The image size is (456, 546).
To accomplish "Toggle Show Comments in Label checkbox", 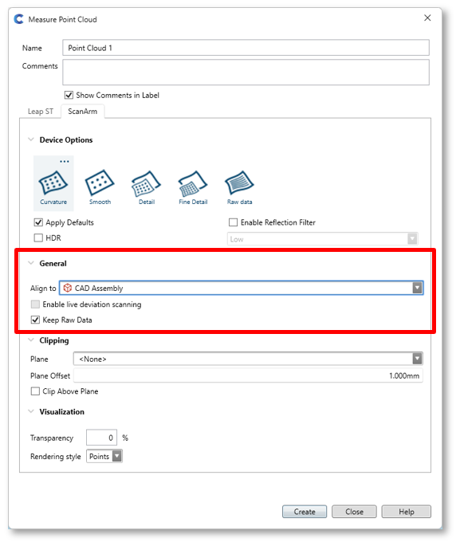I will tap(69, 95).
